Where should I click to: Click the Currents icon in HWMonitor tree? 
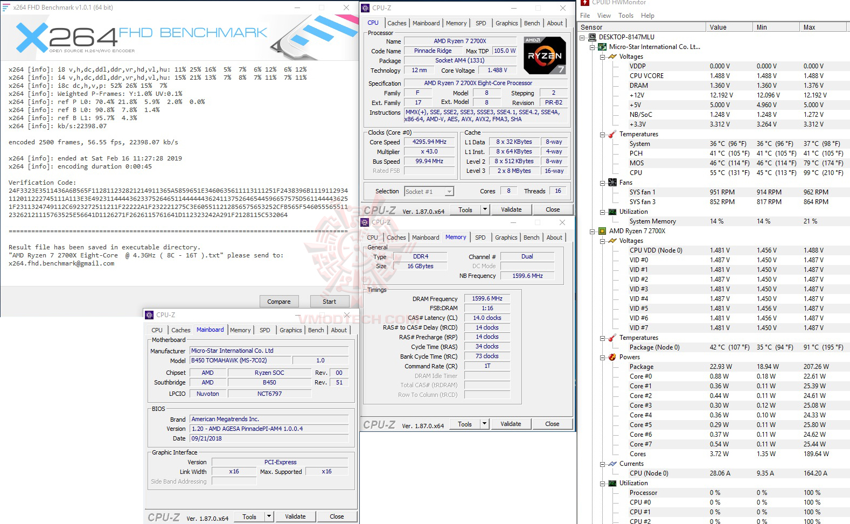click(612, 464)
